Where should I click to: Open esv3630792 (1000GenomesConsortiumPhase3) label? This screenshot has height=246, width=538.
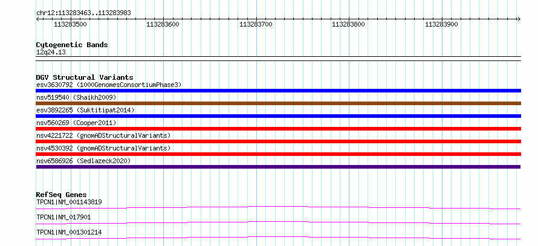pyautogui.click(x=109, y=85)
